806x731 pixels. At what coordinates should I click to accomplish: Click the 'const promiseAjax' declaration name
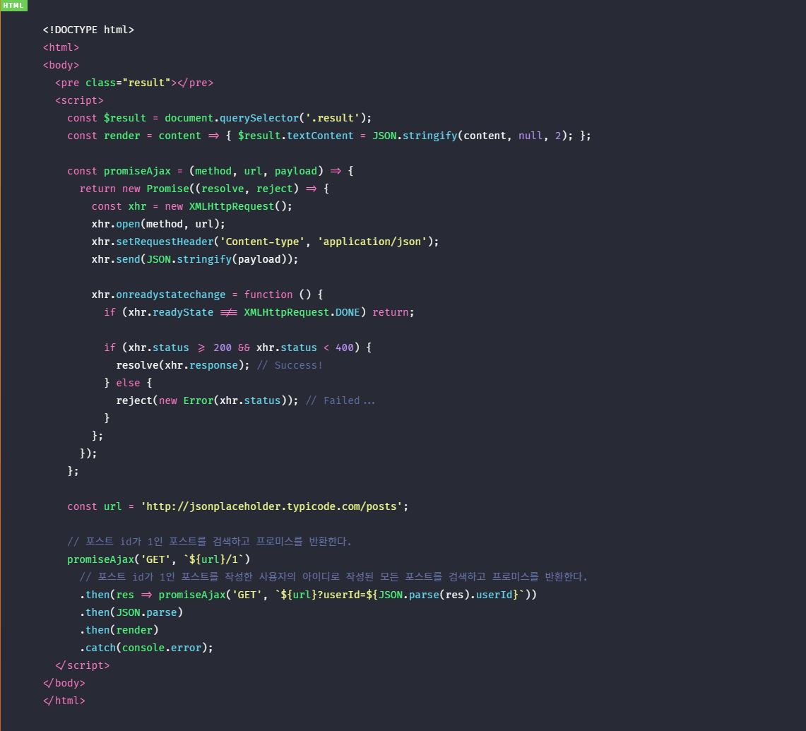[137, 171]
